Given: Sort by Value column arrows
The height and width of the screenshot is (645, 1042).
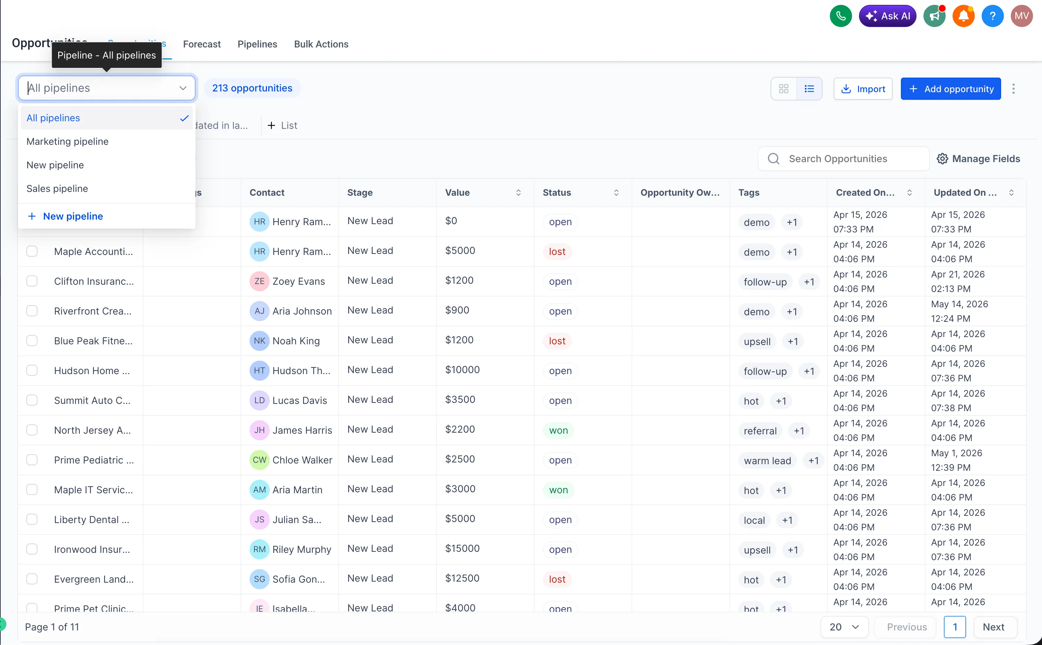Looking at the screenshot, I should coord(518,193).
